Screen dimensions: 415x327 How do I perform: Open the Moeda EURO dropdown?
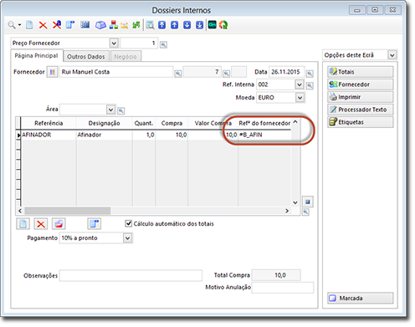pos(300,98)
